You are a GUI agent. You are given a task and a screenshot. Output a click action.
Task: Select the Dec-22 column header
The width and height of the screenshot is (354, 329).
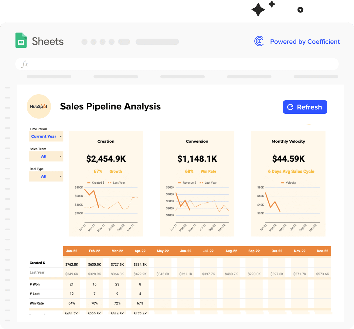click(x=322, y=251)
